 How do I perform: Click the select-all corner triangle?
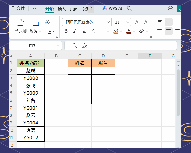tap(11, 56)
